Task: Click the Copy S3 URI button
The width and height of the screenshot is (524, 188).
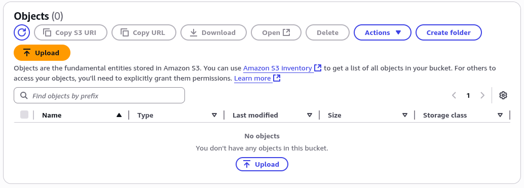Action: tap(70, 32)
